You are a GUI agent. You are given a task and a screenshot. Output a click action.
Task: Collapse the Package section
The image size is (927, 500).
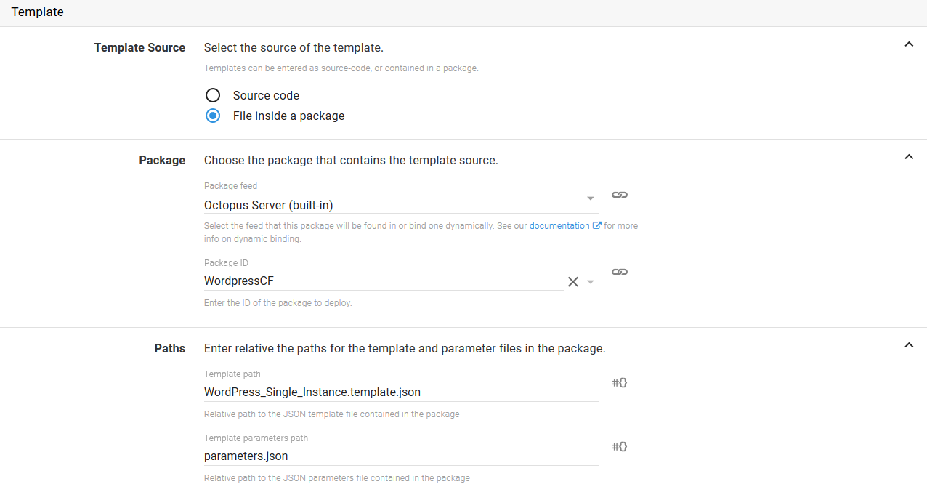pos(908,157)
